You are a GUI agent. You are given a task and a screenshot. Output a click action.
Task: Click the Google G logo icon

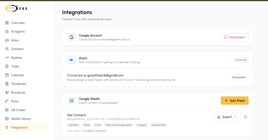coord(71,37)
